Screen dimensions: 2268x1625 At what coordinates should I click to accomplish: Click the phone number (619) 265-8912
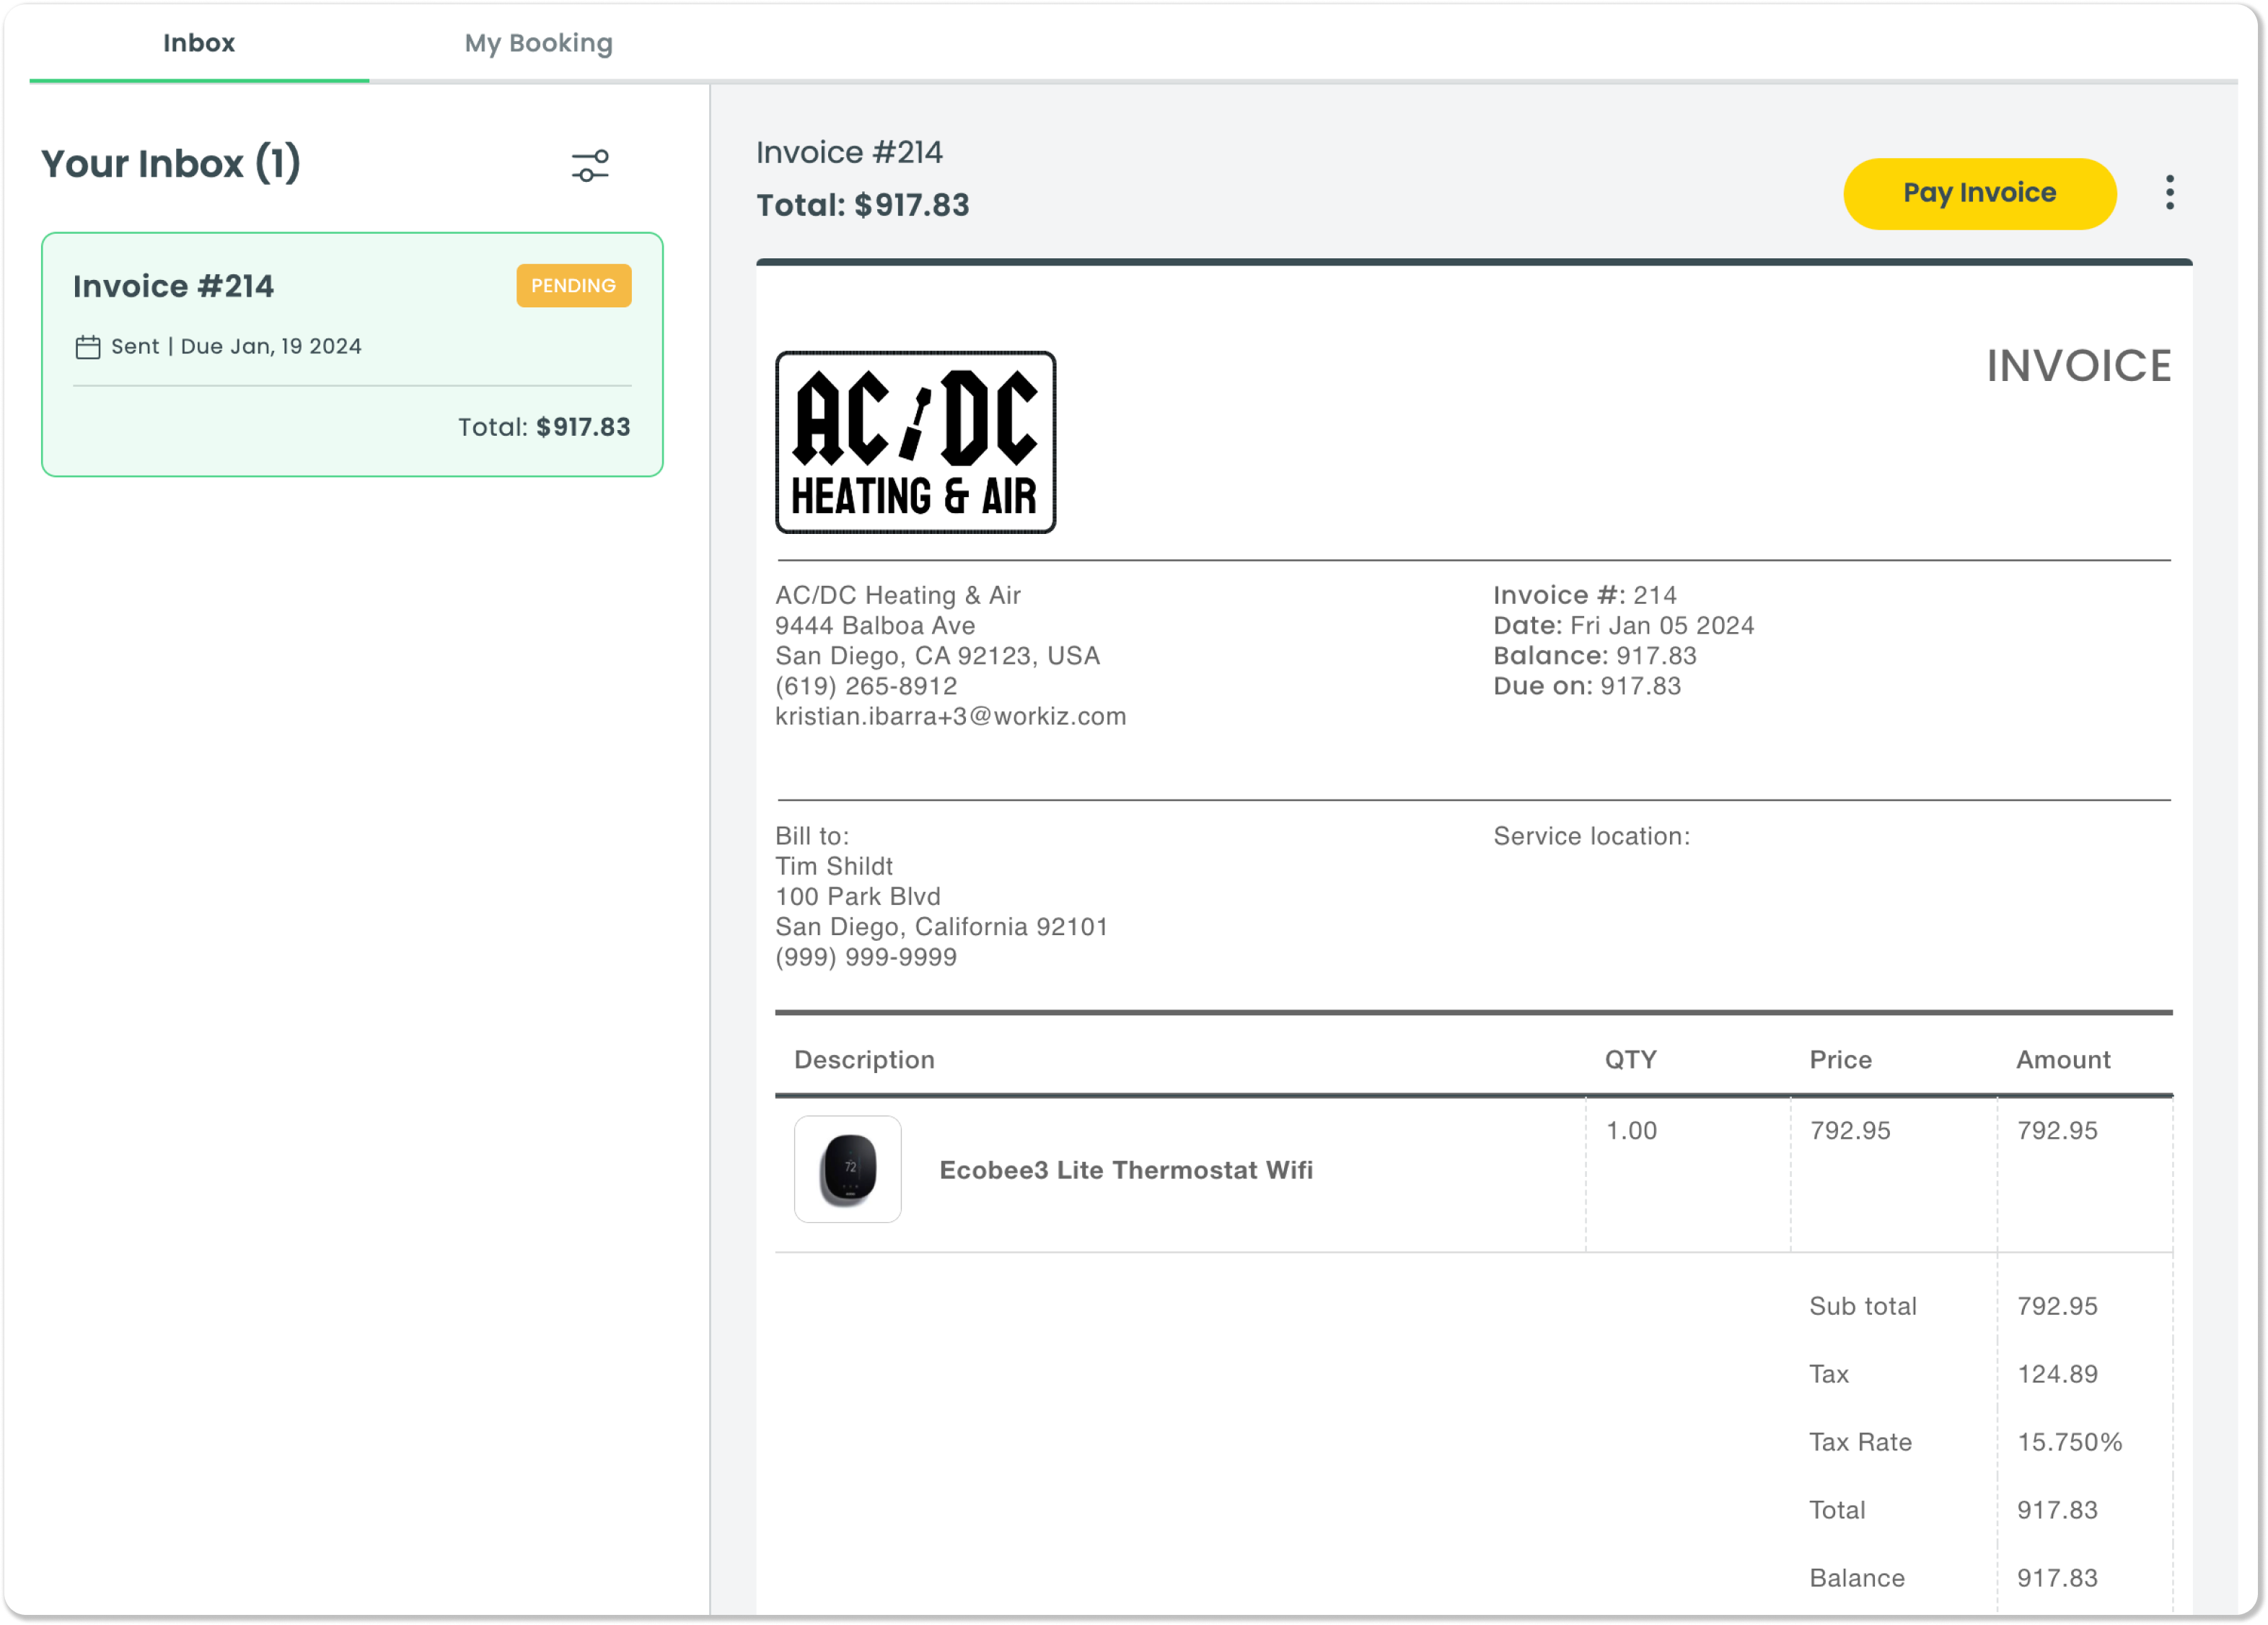tap(866, 686)
